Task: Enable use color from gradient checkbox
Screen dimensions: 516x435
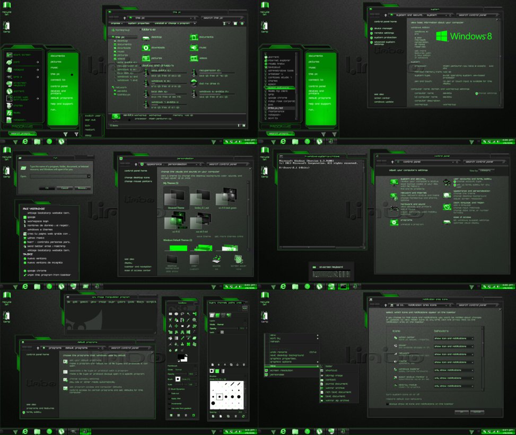Action: pos(170,409)
